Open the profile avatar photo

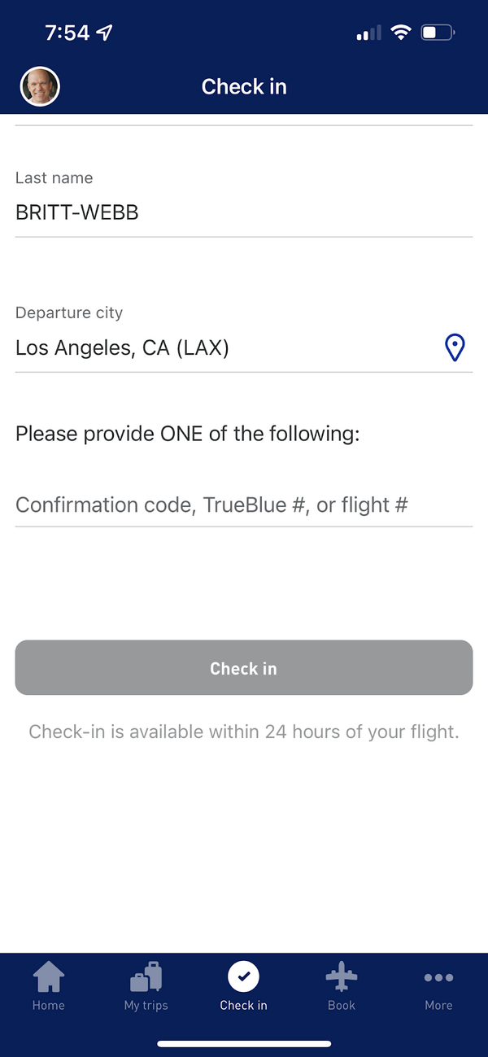tap(40, 86)
